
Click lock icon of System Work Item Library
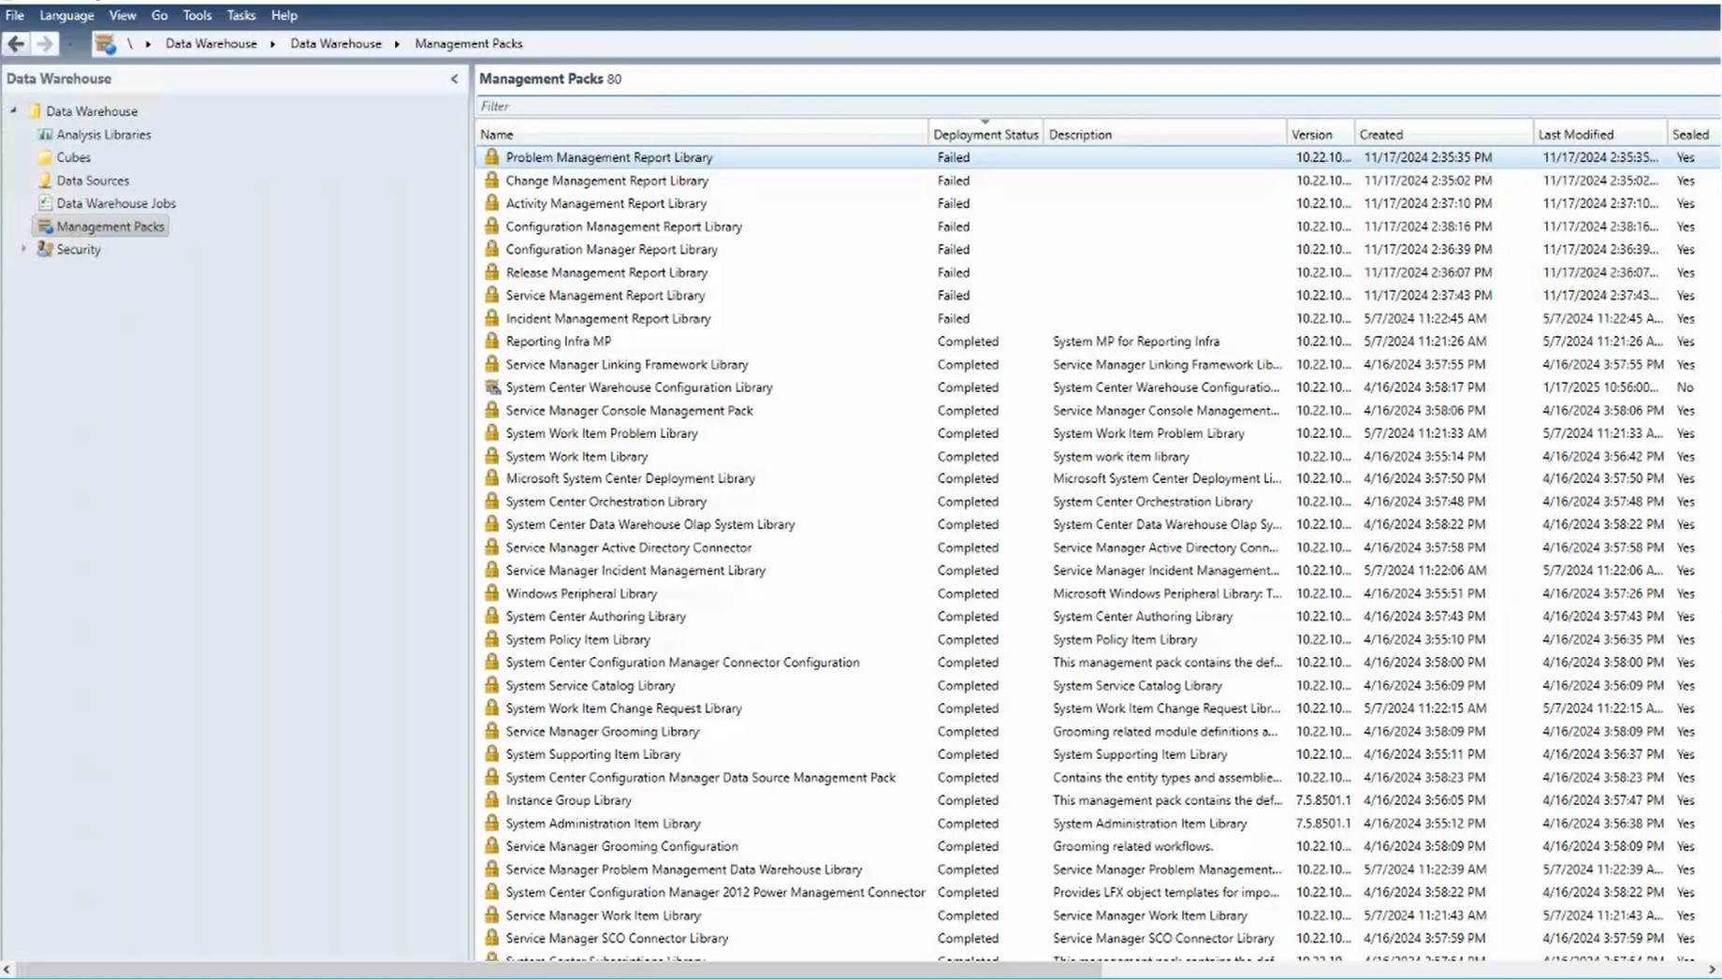(x=491, y=456)
